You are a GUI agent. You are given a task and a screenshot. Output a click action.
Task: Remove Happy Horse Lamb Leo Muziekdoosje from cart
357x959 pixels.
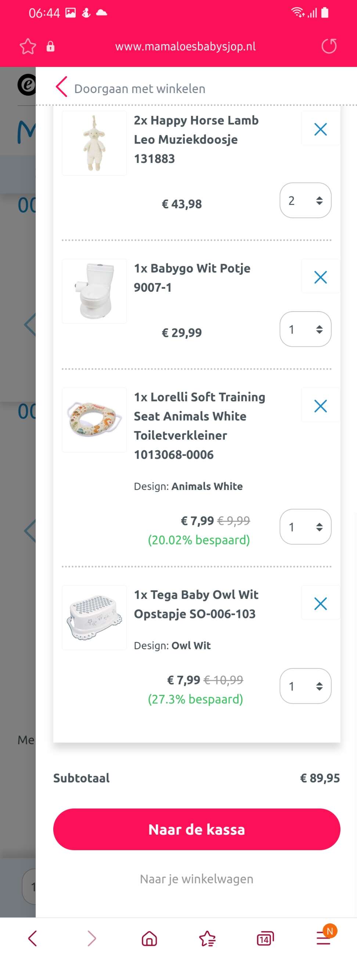pos(320,129)
